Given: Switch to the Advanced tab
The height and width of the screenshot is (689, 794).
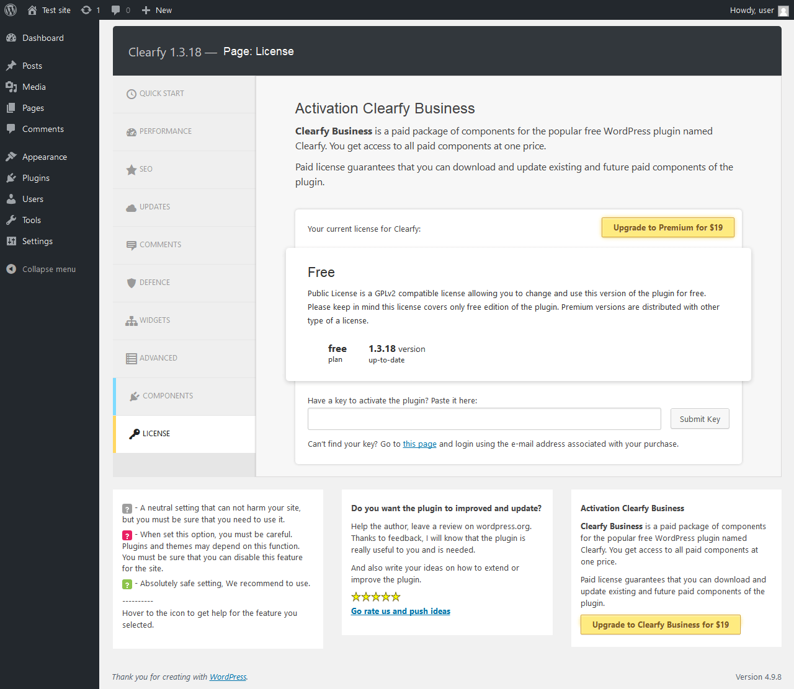Looking at the screenshot, I should (x=184, y=359).
